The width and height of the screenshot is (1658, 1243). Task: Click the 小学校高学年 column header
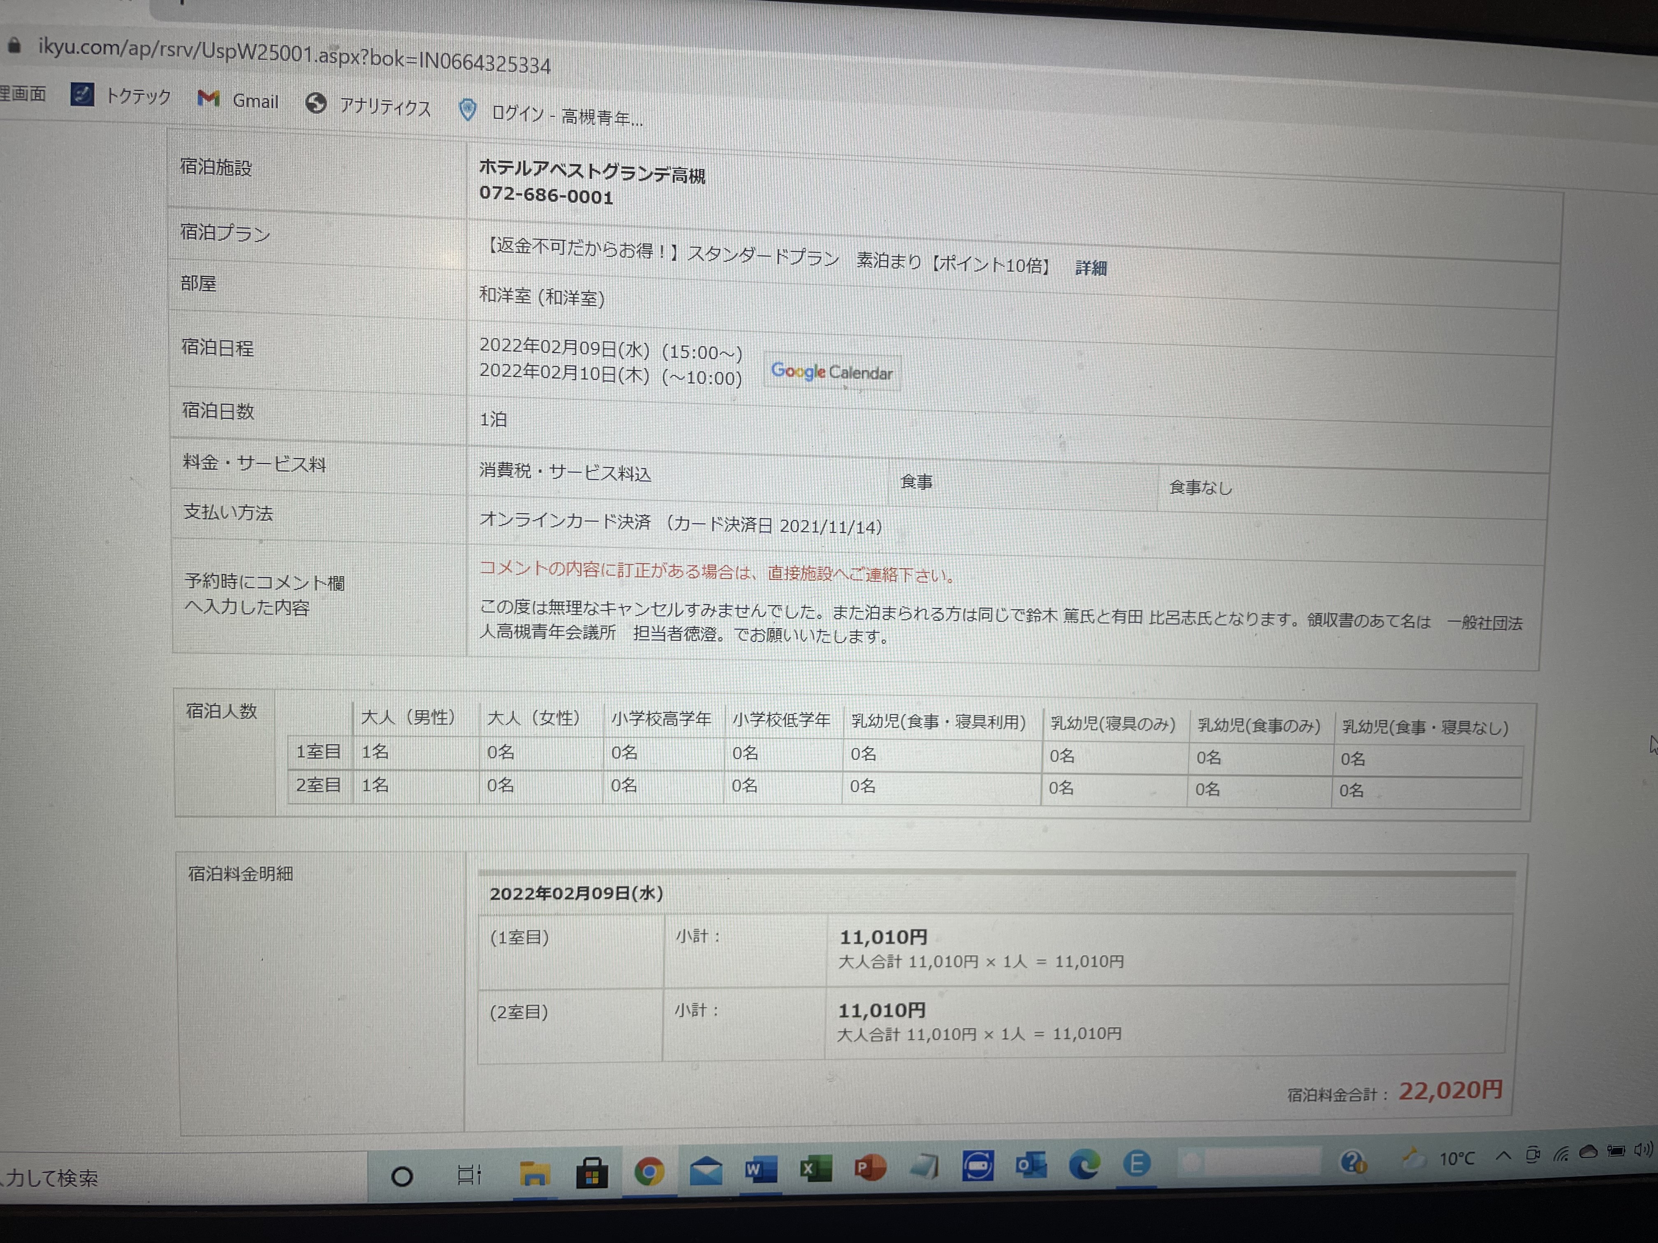pos(661,719)
